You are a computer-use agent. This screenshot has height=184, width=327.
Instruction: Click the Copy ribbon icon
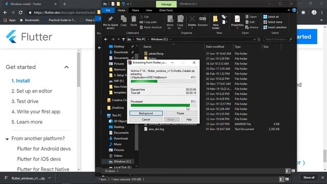pos(124,21)
